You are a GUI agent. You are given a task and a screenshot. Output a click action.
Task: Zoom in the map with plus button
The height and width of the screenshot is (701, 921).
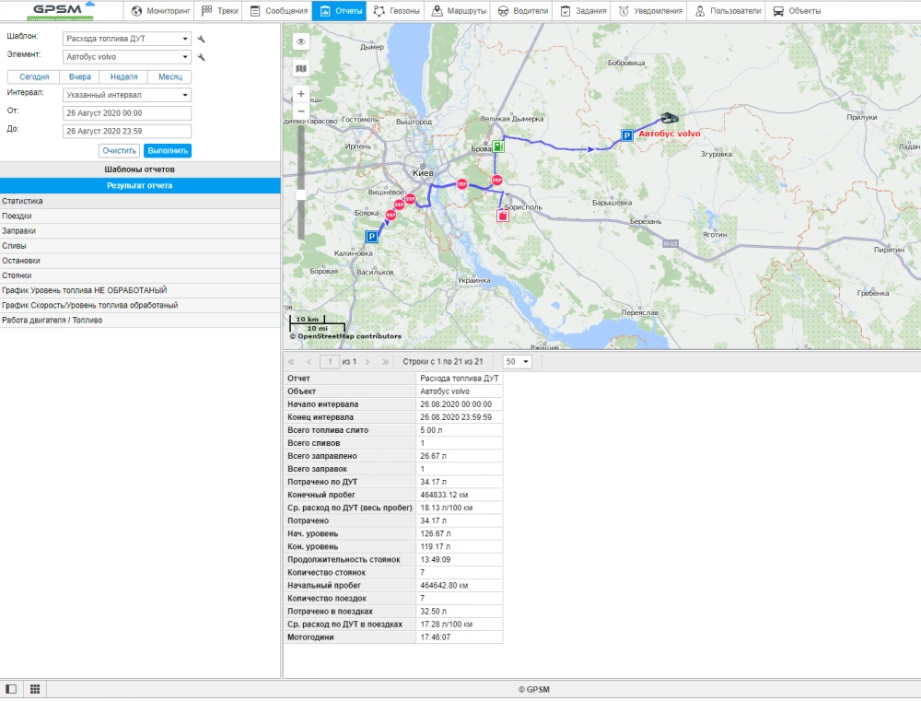click(x=300, y=94)
